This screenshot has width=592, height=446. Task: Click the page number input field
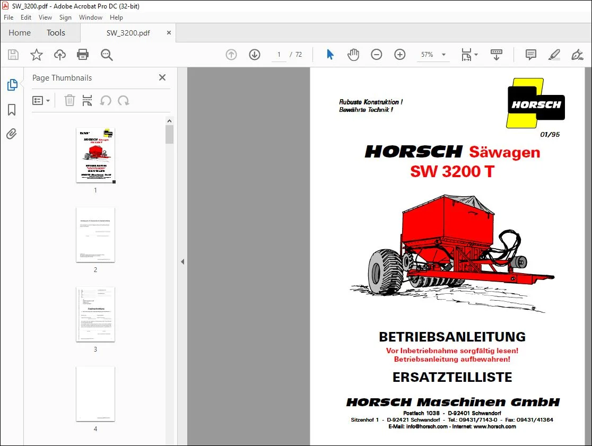point(279,55)
